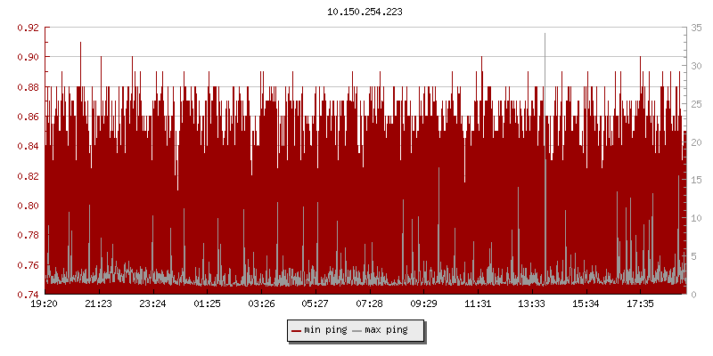Click the 17:35 time axis label
713x356 pixels.
click(x=640, y=304)
